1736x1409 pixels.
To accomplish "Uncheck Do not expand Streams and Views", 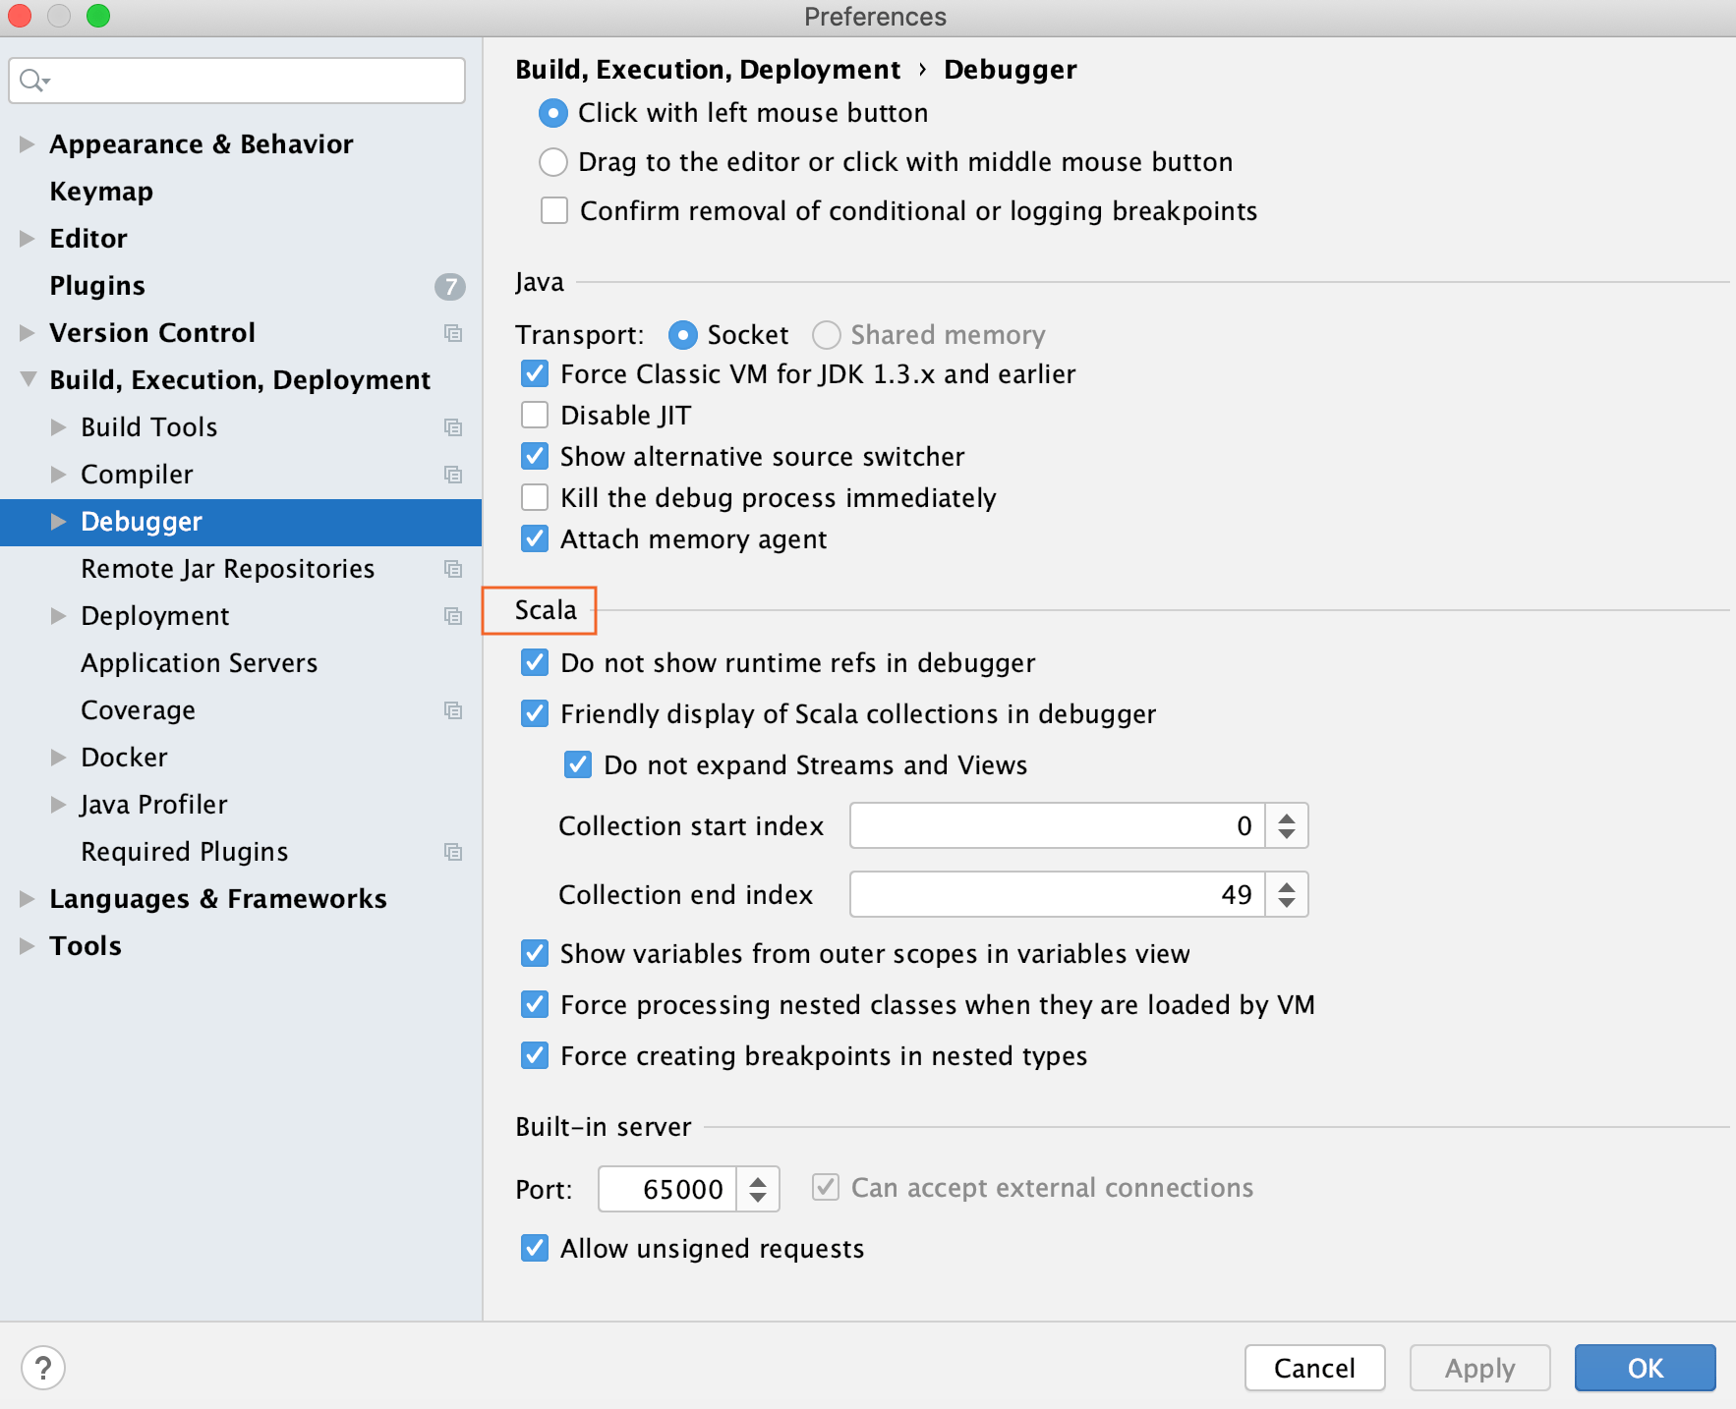I will 578,765.
